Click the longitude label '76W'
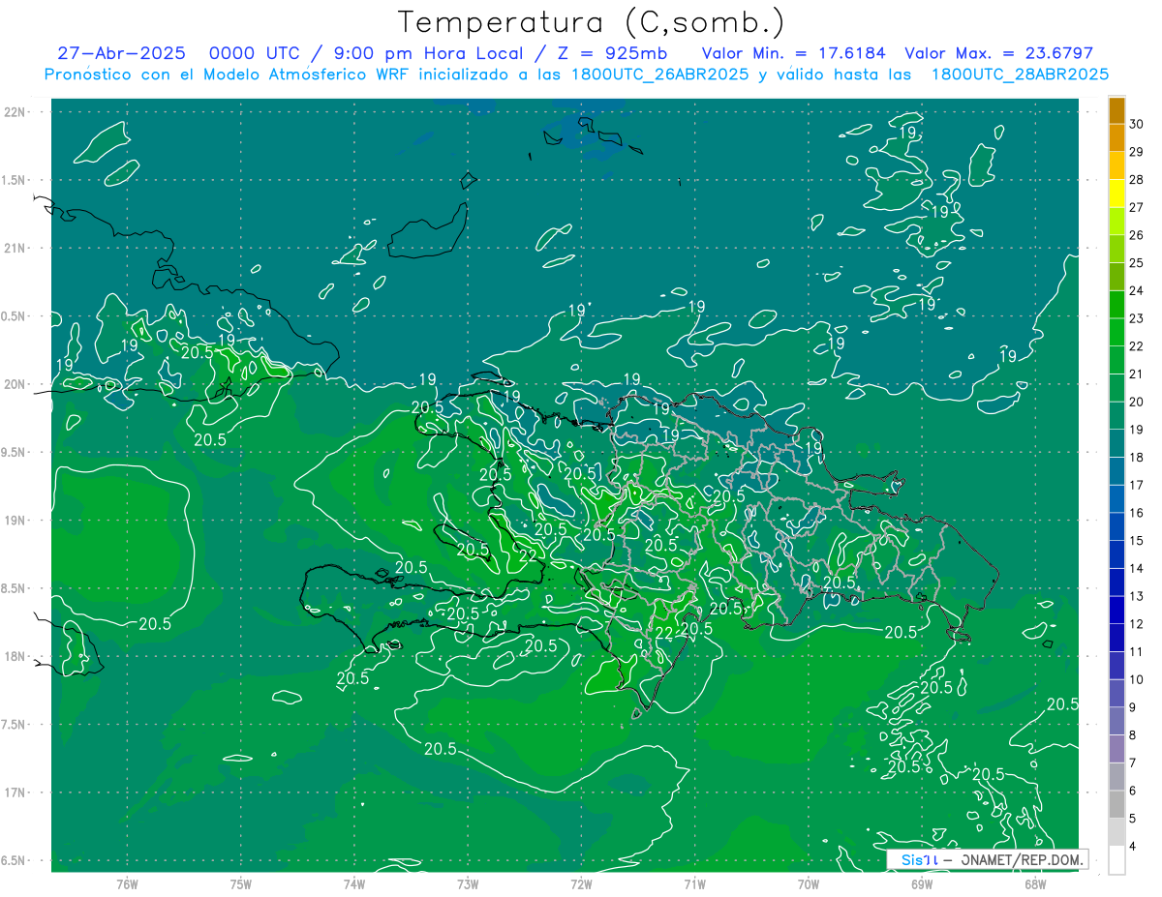 (127, 883)
